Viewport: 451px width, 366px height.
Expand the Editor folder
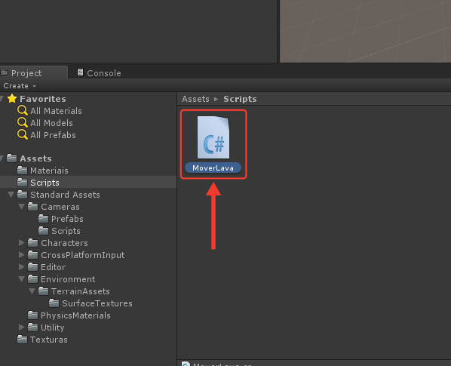tap(22, 267)
